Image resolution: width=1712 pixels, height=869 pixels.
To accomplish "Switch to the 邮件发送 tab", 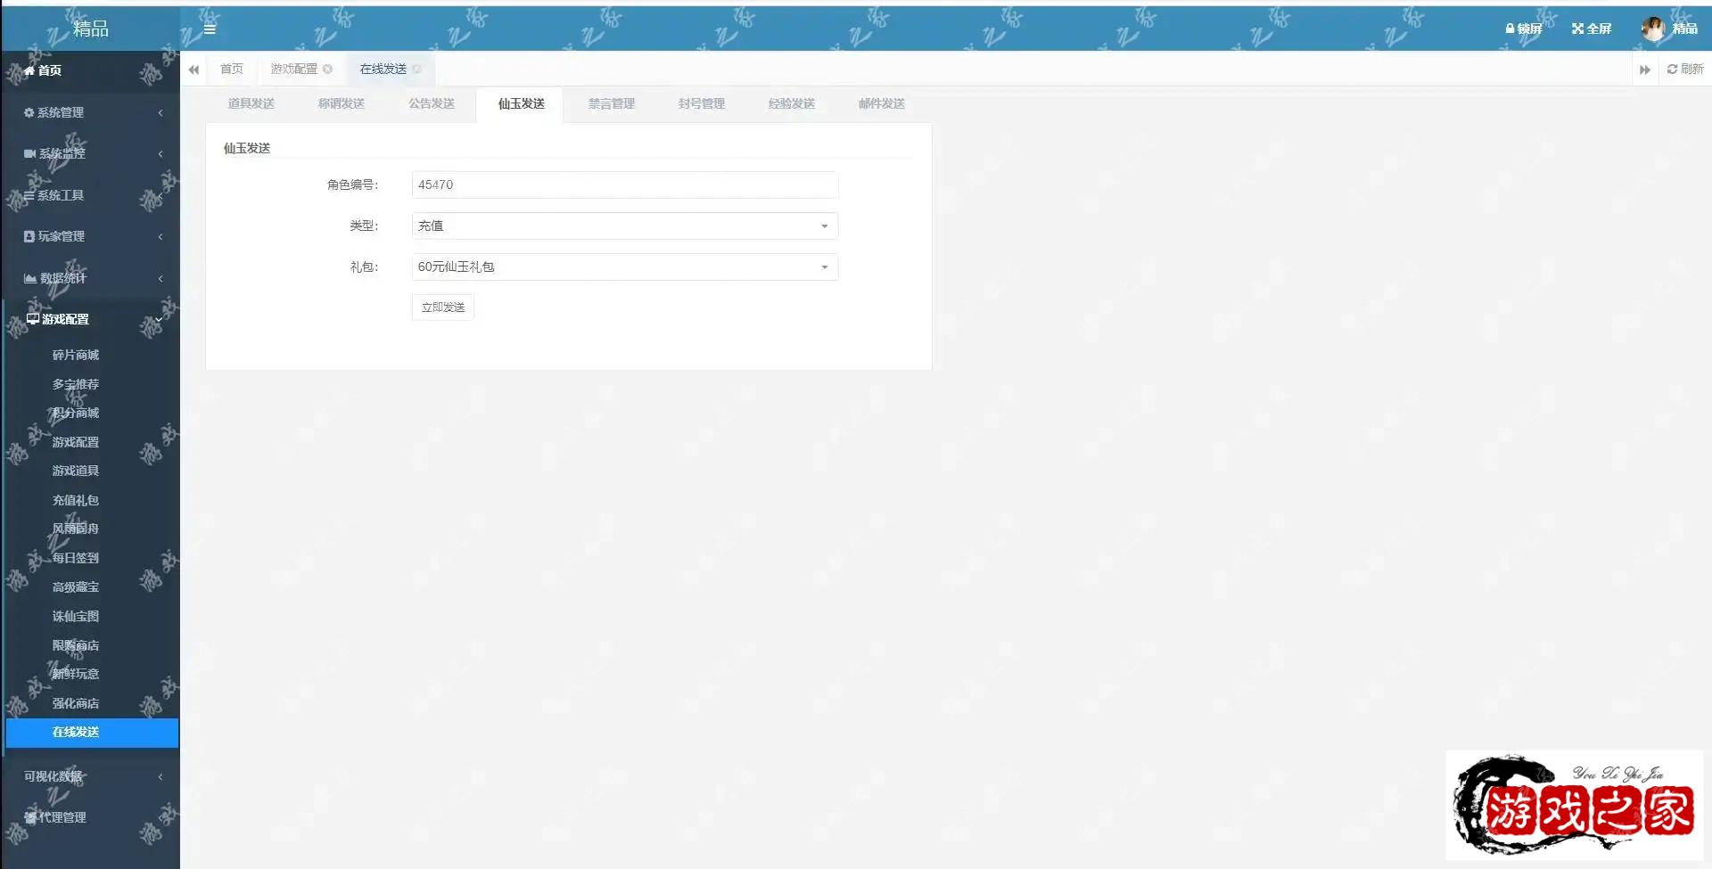I will tap(881, 103).
